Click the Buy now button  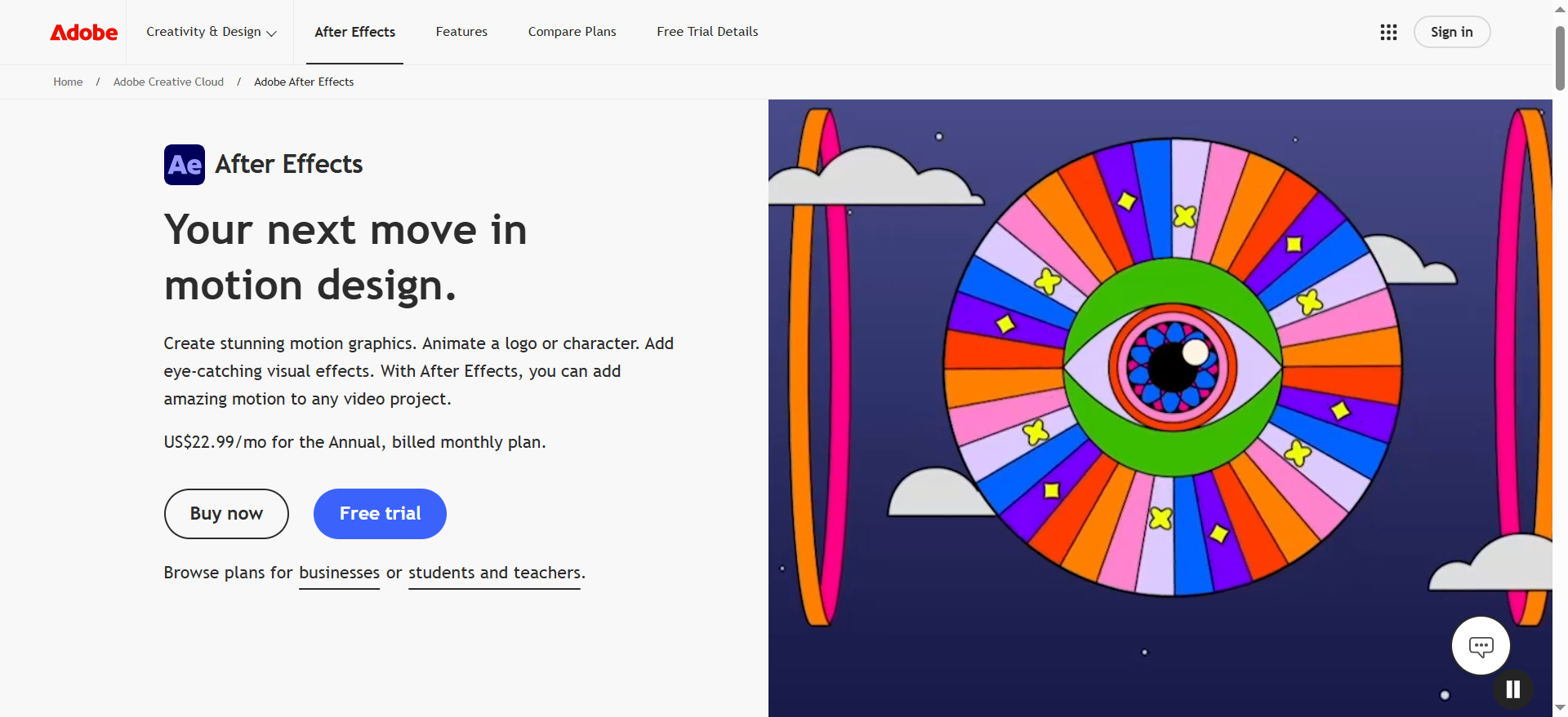[226, 514]
